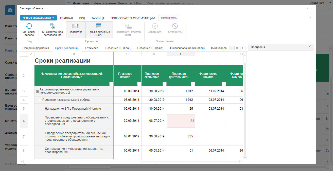This screenshot has height=171, width=333.
Task: Click the Refresh tree (Обновить дерево) icon
Action: point(29,26)
